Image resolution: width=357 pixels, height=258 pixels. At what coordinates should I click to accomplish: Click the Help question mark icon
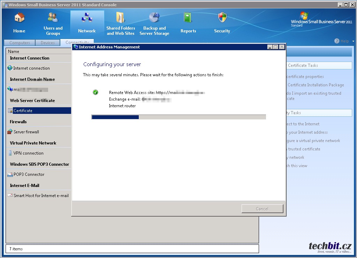point(337,41)
